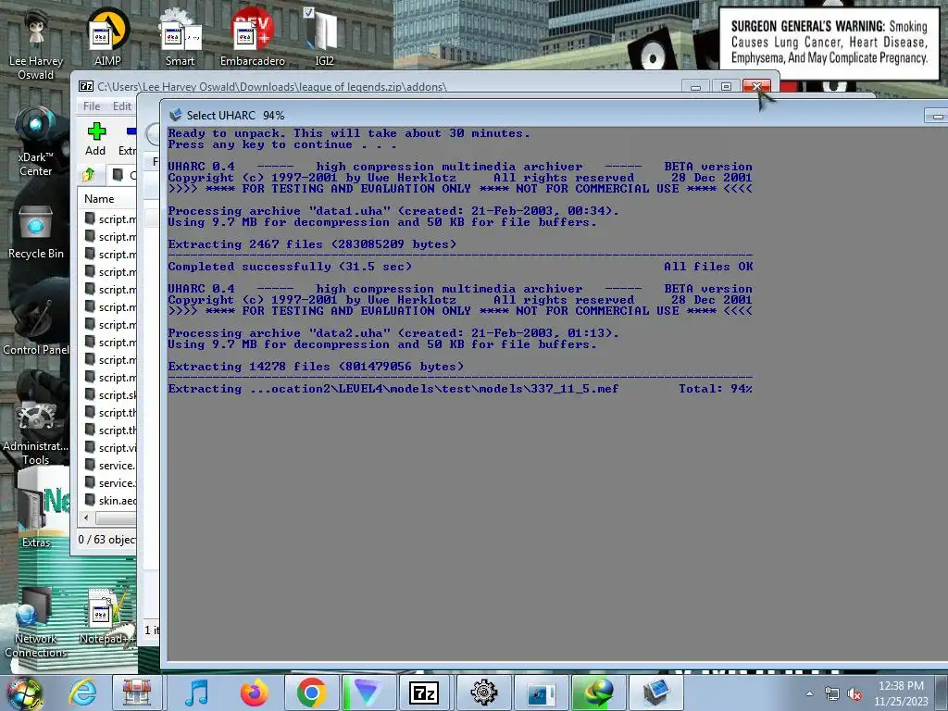Click the green Add icon in 7-Zip
The height and width of the screenshot is (711, 948).
[x=96, y=131]
